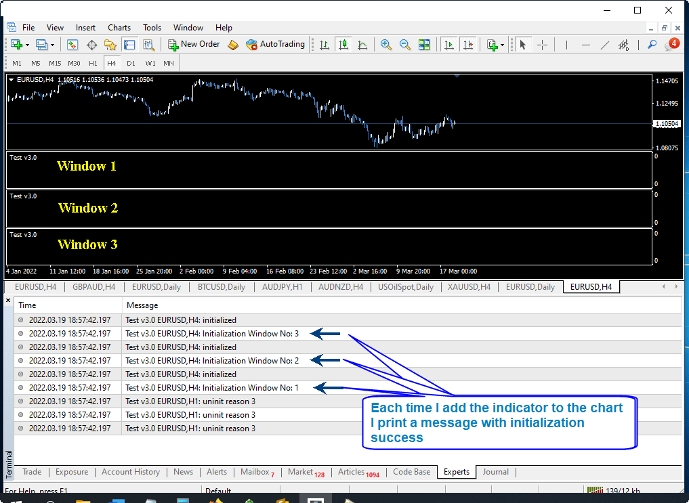Zoom in on the chart
This screenshot has width=689, height=503.
point(386,44)
